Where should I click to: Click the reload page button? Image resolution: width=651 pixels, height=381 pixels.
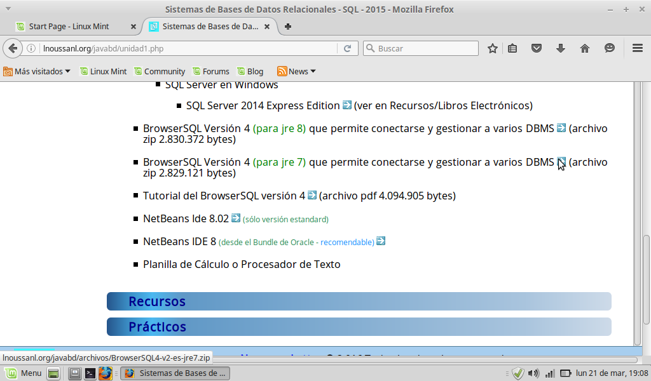348,48
